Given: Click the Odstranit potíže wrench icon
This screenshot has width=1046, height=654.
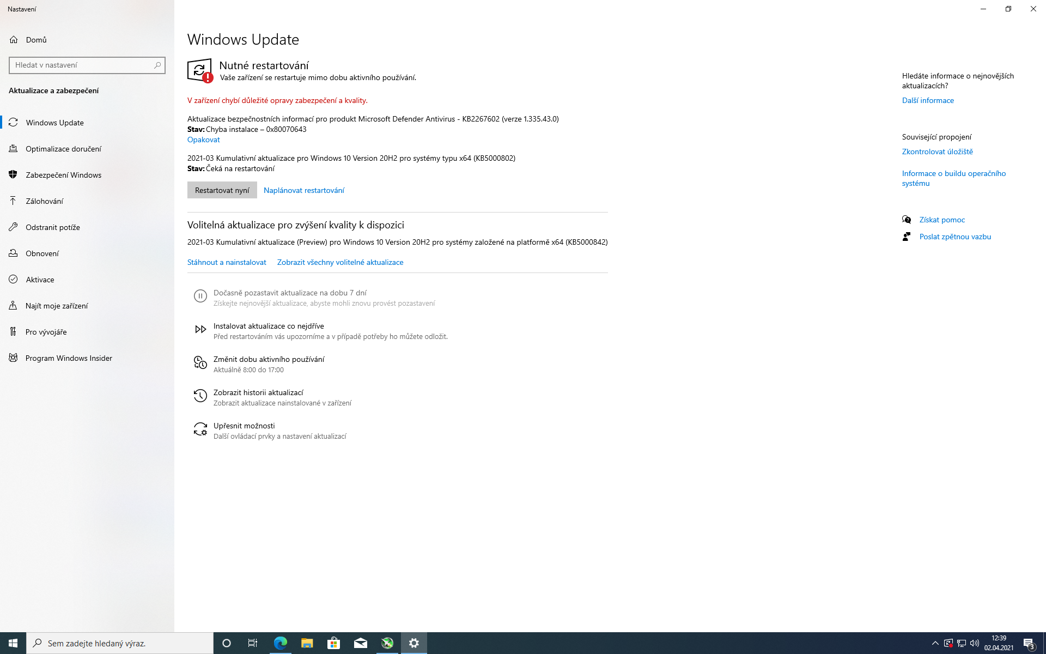Looking at the screenshot, I should pos(14,227).
